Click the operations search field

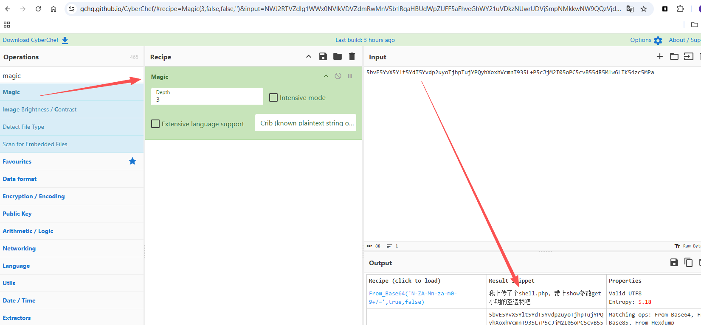tap(72, 75)
